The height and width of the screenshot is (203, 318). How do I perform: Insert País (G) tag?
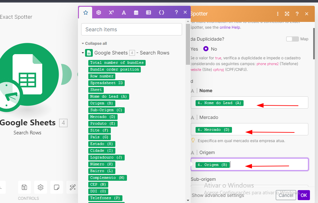click(99, 137)
